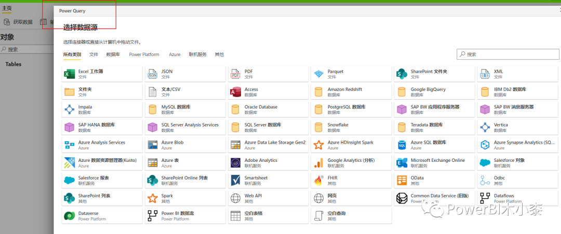Select the Parquet connector icon
Image resolution: width=561 pixels, height=234 pixels.
point(318,74)
